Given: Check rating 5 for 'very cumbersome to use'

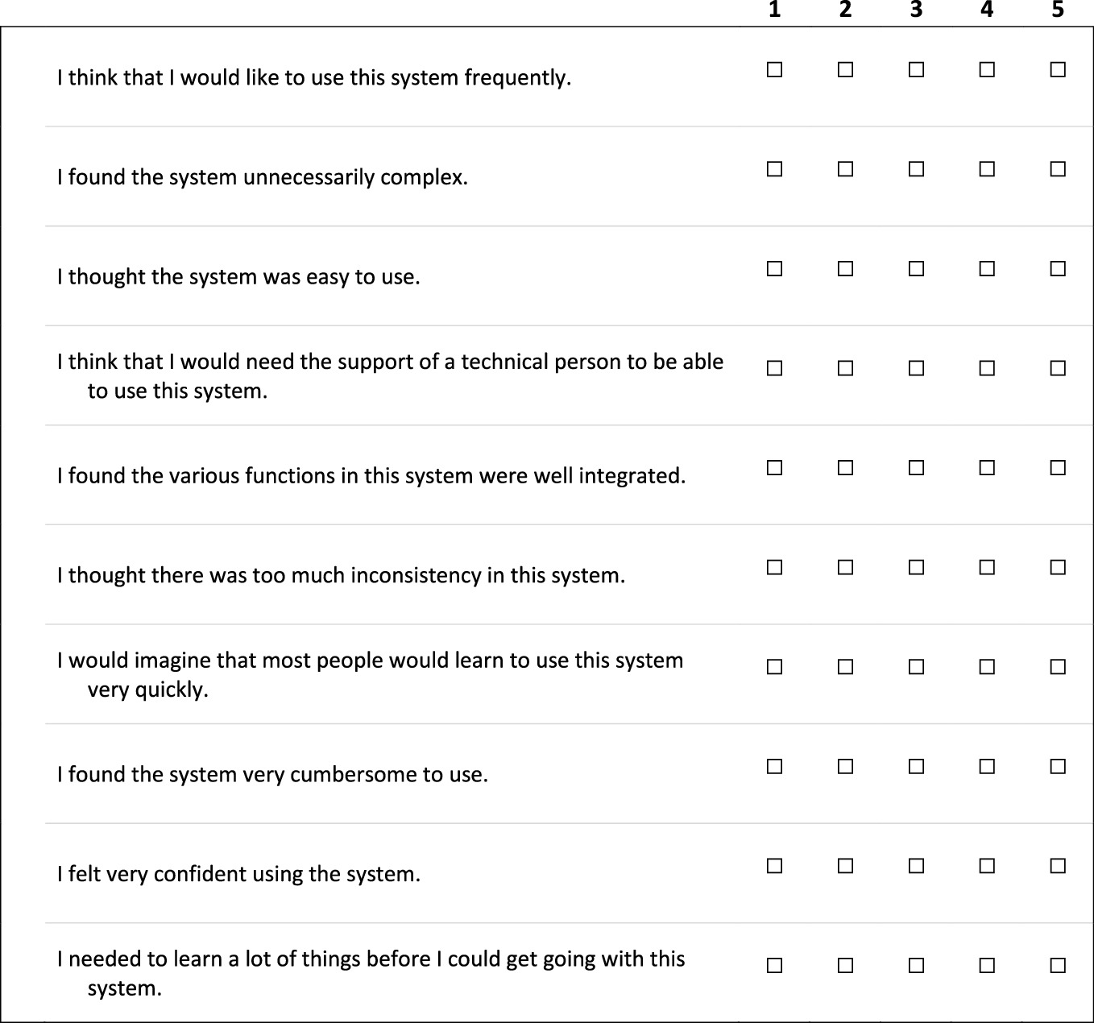Looking at the screenshot, I should coord(1058,766).
